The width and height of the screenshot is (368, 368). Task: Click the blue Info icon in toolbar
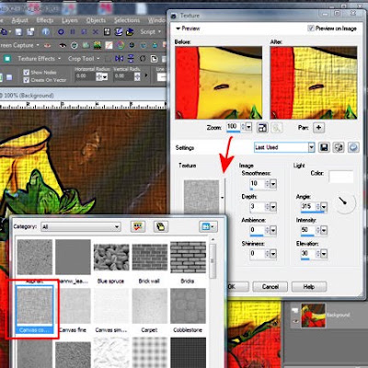click(x=46, y=31)
